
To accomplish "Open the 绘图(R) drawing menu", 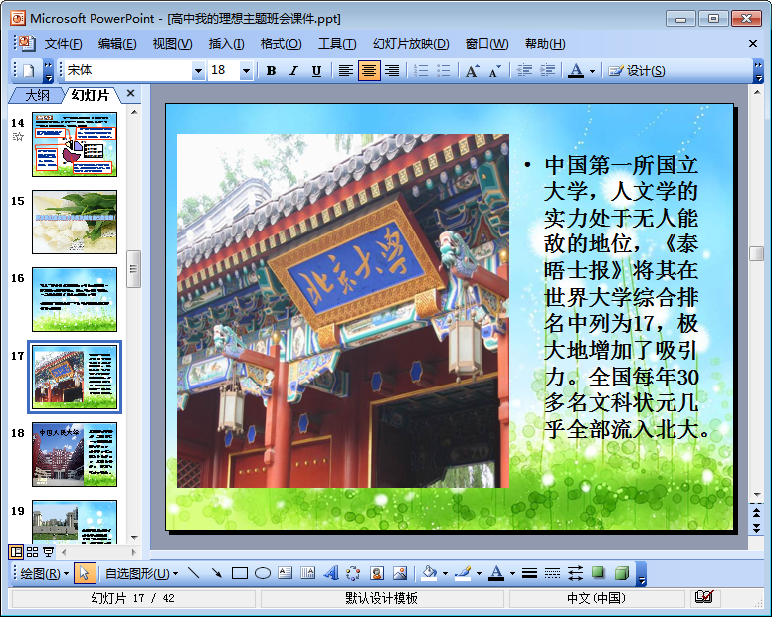I will coord(45,573).
